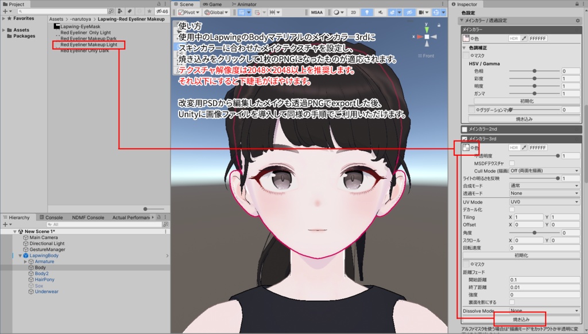Screen dimensions: 588x334
Task: Select Underwear object in Hierarchy
Action: pos(47,292)
